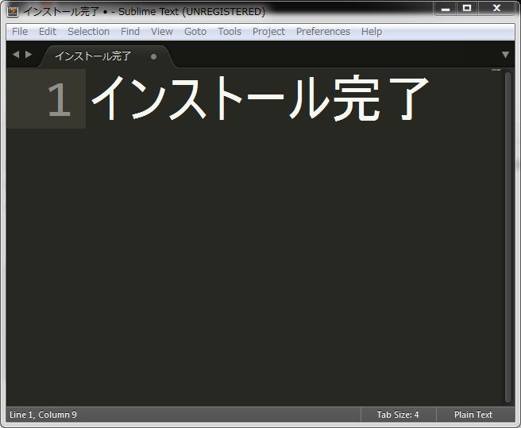The width and height of the screenshot is (521, 428).
Task: Open the Selection menu
Action: tap(88, 32)
